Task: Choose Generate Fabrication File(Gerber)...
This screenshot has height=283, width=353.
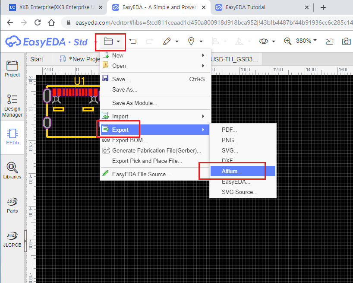Action: [155, 150]
